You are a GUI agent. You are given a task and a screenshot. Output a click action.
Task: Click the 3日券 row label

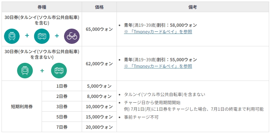(x=62, y=107)
